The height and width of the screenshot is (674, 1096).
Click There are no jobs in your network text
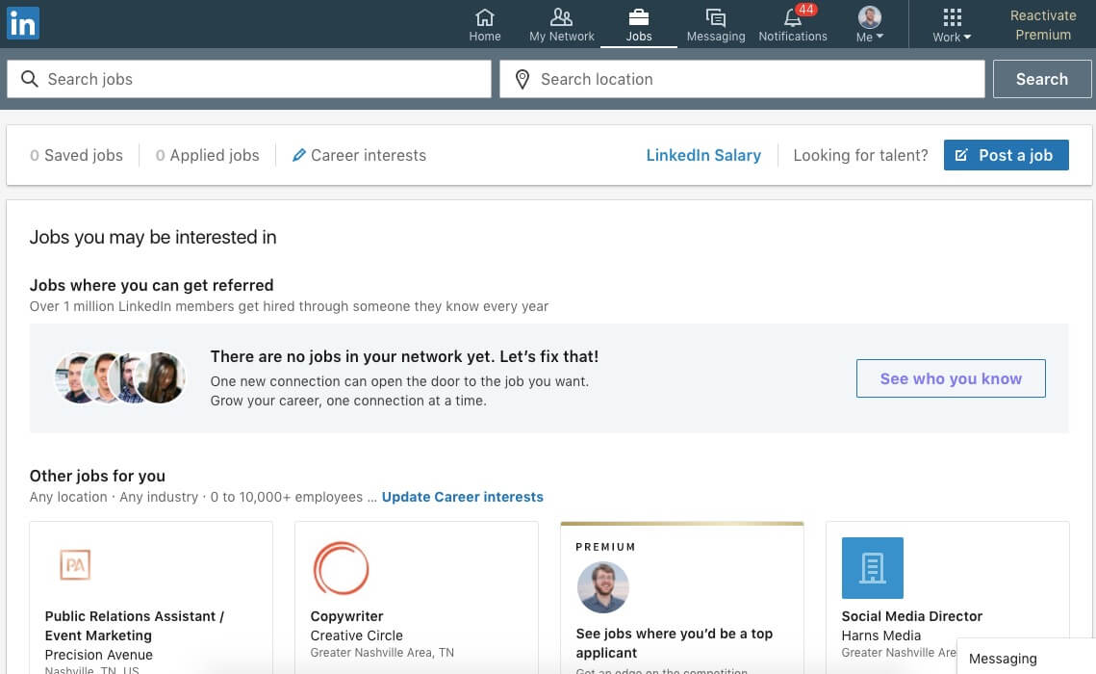click(x=404, y=356)
